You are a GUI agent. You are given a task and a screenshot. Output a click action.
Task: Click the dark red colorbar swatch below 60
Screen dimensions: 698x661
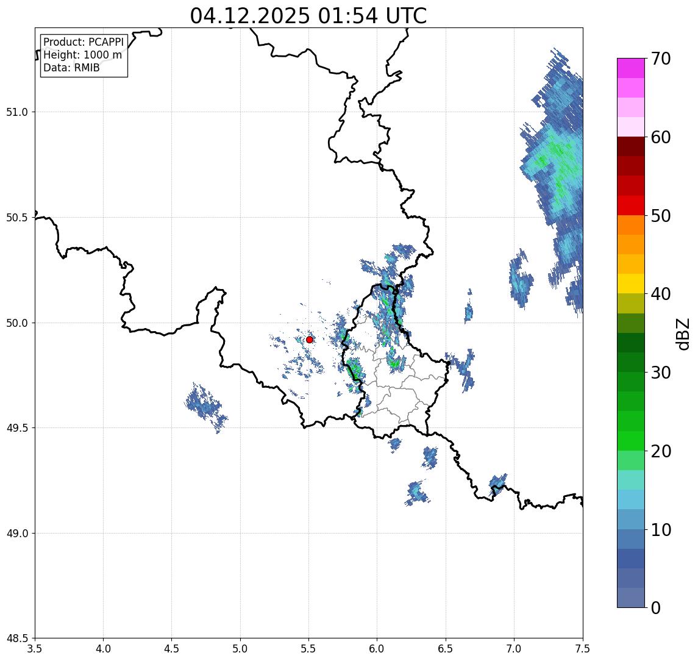[x=631, y=146]
